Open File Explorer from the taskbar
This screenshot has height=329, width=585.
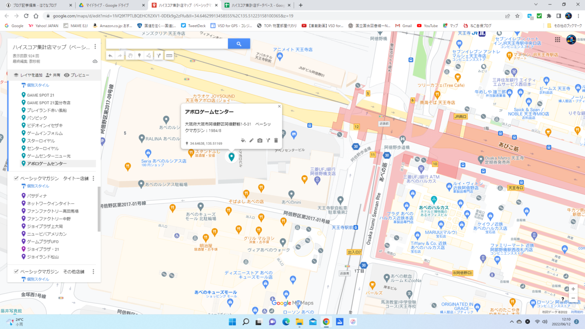[x=299, y=322]
